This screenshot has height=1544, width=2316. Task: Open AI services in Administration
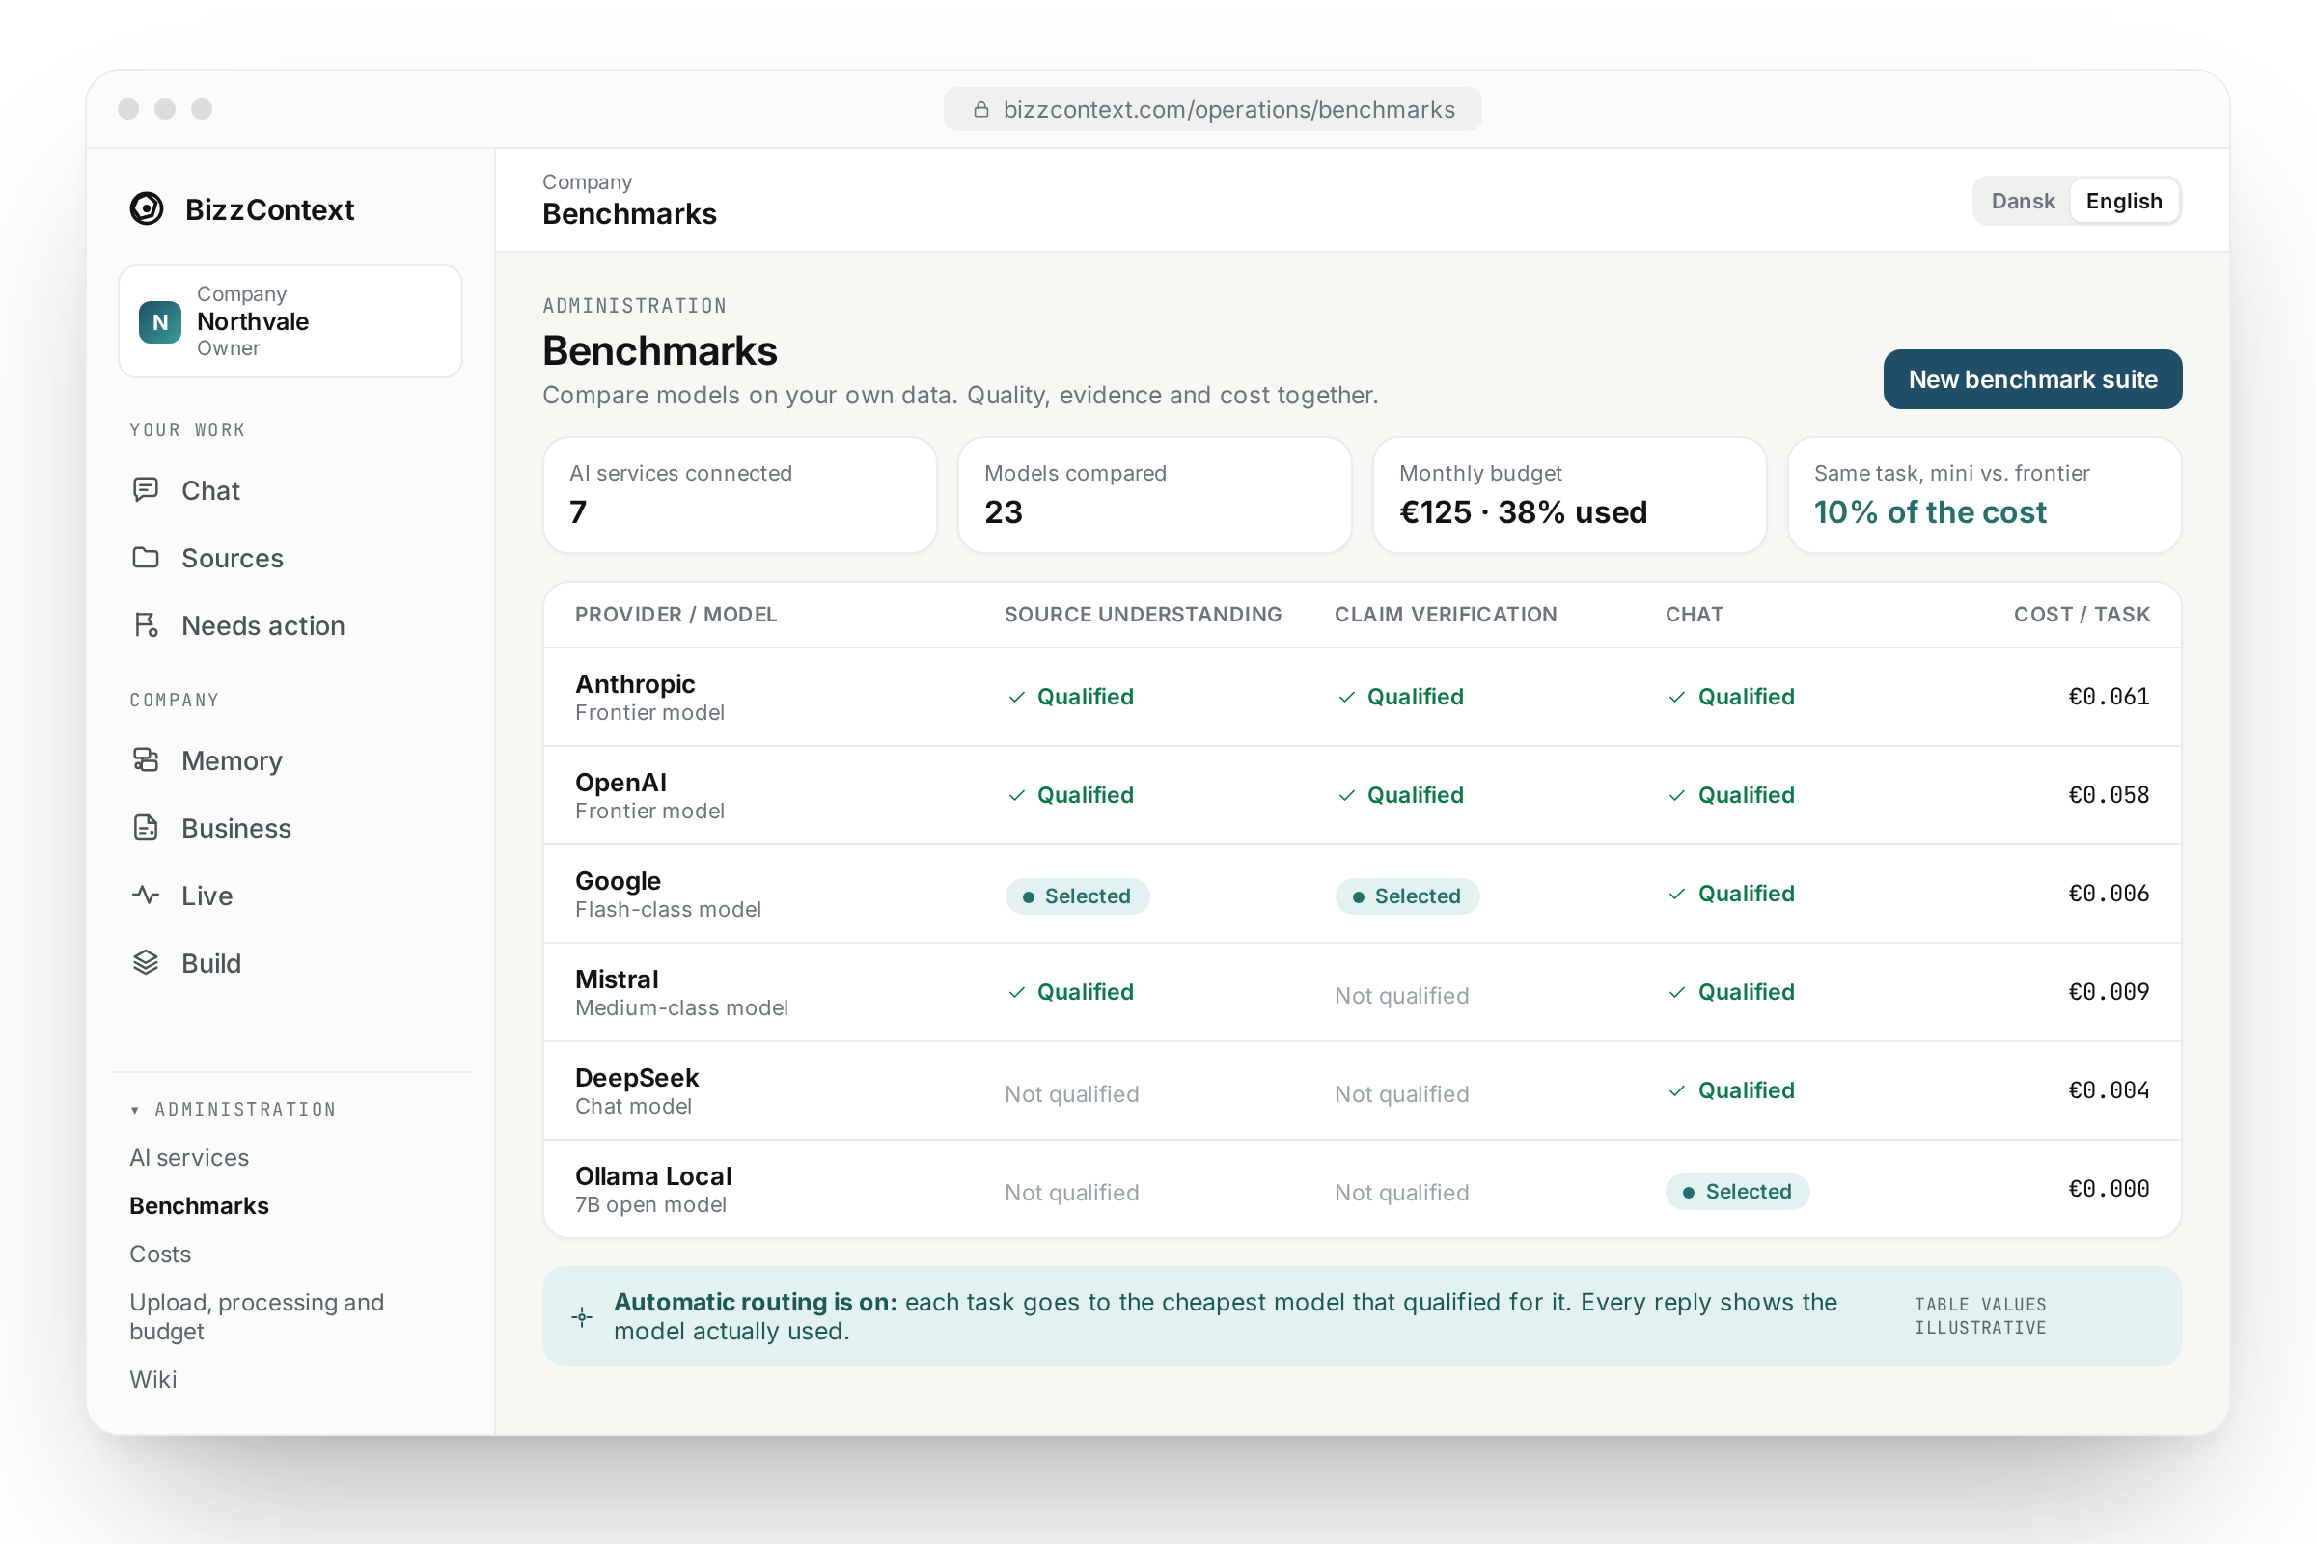(189, 1158)
